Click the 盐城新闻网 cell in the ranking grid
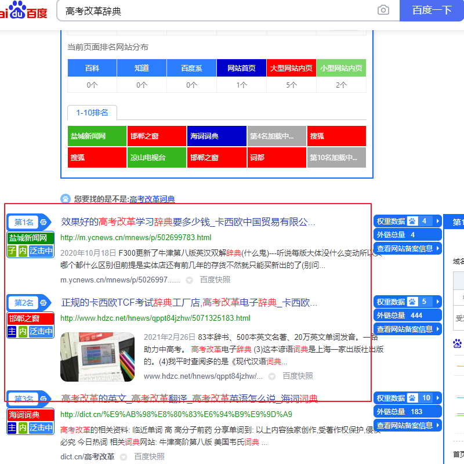Screen dimensions: 464x464 point(97,136)
